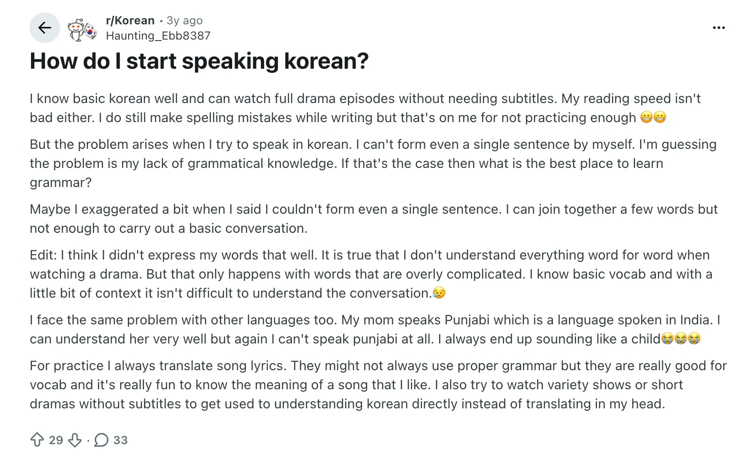This screenshot has height=457, width=738.
Task: Click the first grimacing emoji after "practicing enough"
Action: [x=646, y=117]
